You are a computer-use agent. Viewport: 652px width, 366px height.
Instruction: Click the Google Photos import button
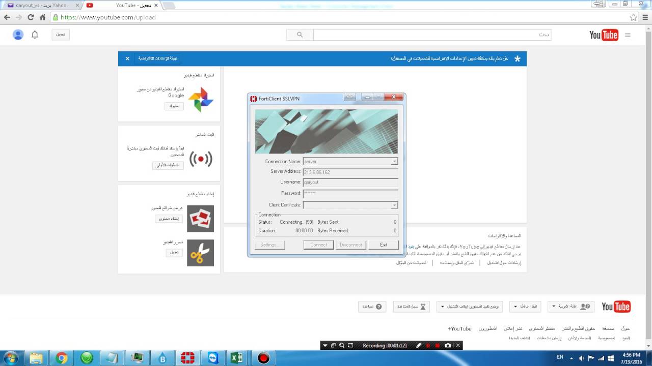click(x=174, y=106)
